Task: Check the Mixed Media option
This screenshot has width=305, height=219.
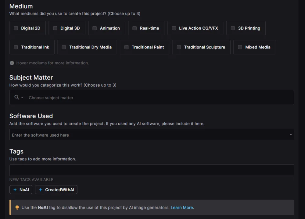Action: tap(240, 47)
